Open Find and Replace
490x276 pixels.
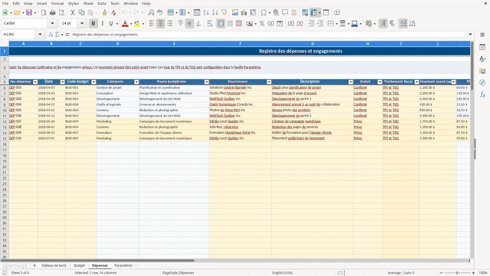(x=151, y=13)
